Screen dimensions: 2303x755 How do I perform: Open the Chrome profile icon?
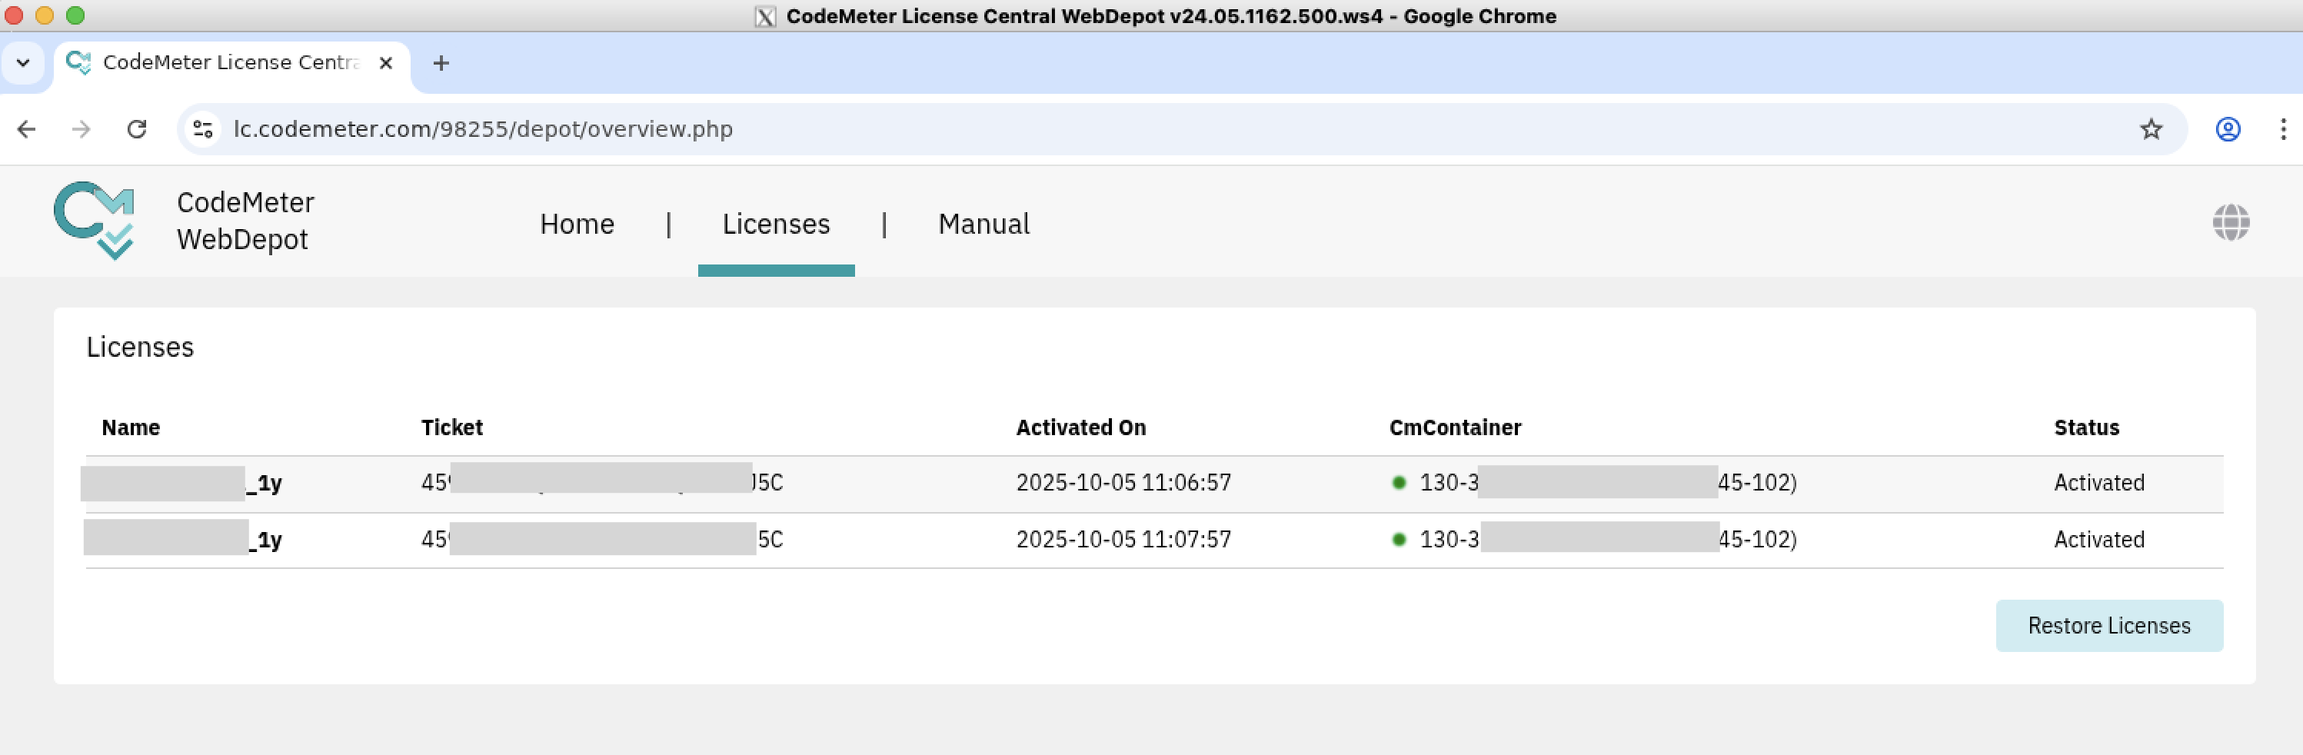(2228, 130)
